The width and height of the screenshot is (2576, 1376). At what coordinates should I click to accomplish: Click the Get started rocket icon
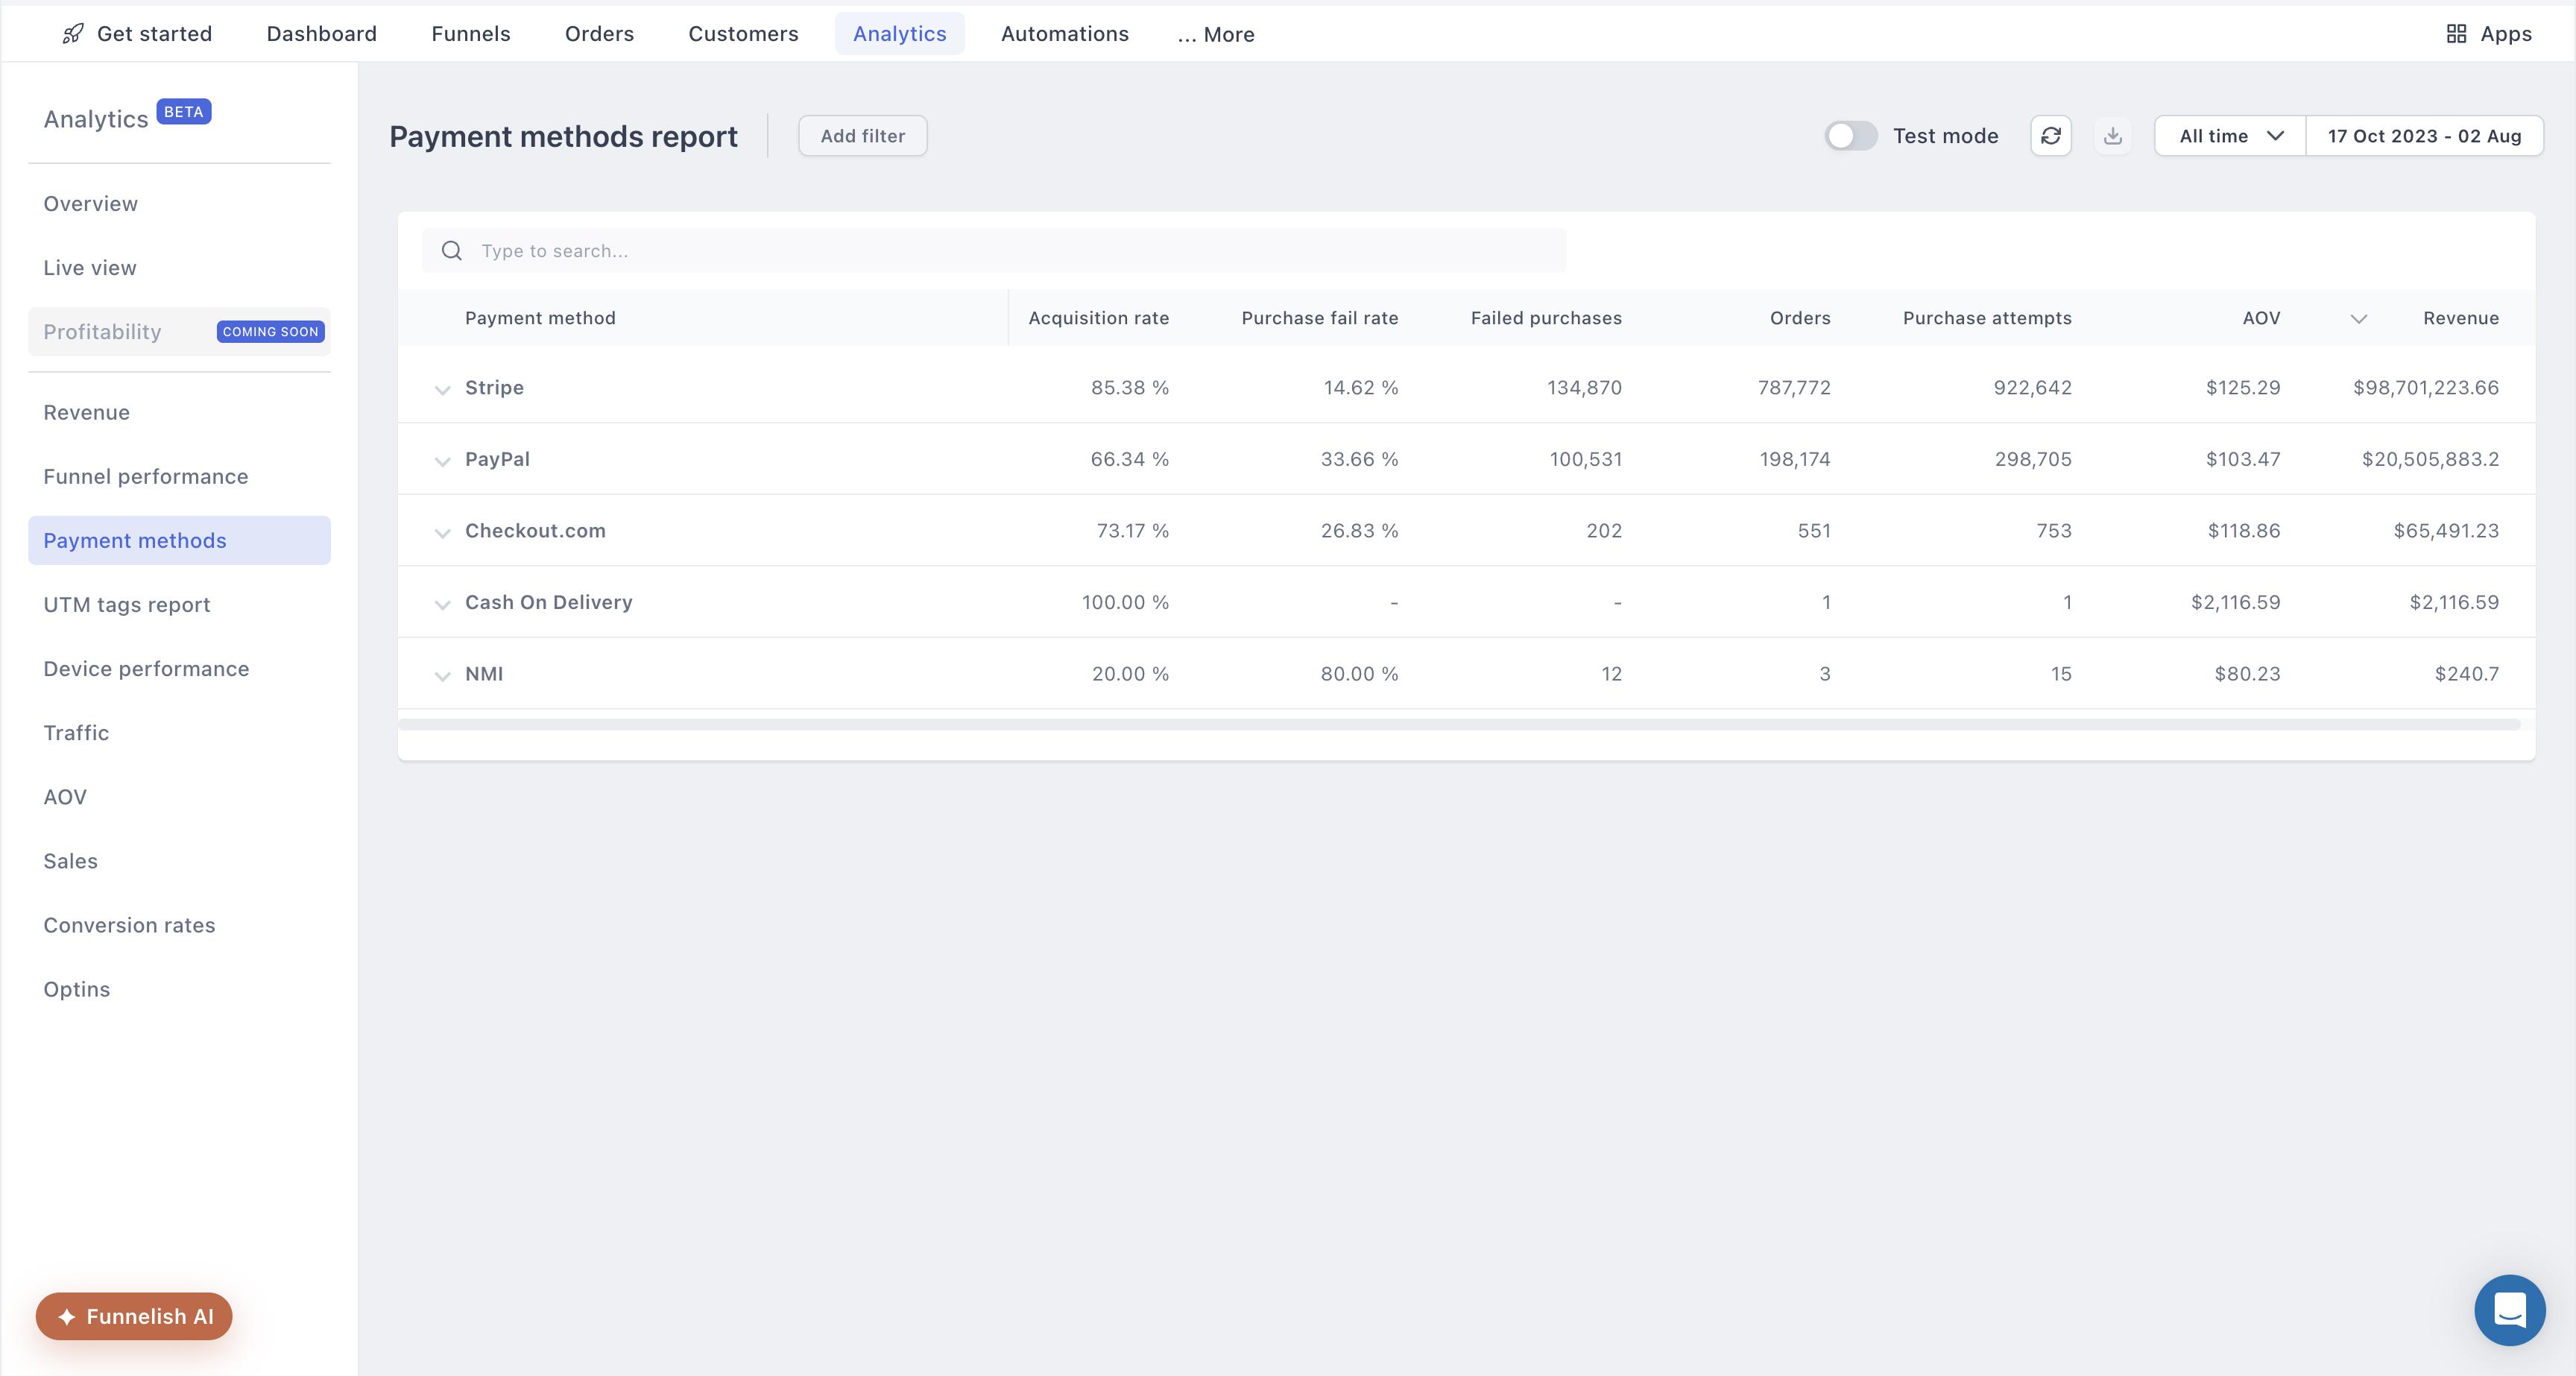pos(73,34)
